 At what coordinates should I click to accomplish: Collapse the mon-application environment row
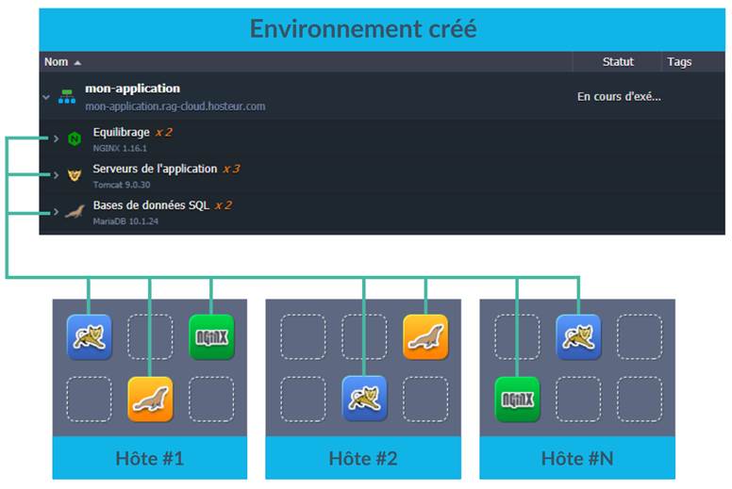[46, 97]
